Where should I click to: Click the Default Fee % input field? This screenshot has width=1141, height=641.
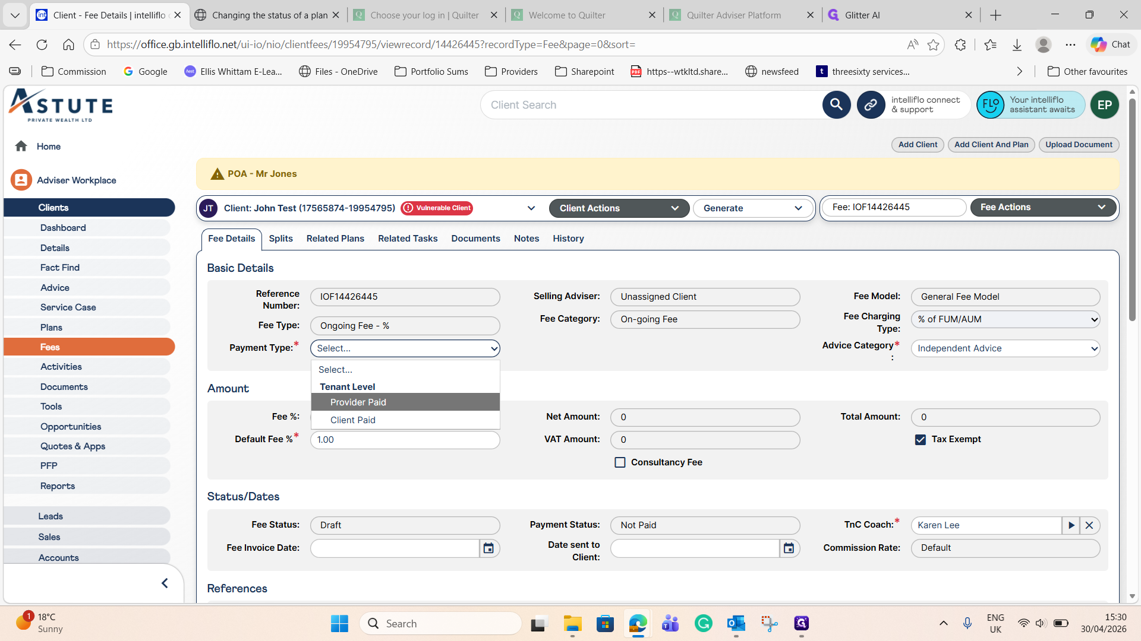click(405, 440)
